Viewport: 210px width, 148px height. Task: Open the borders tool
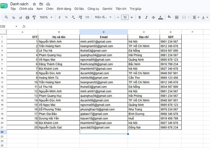coord(177,17)
